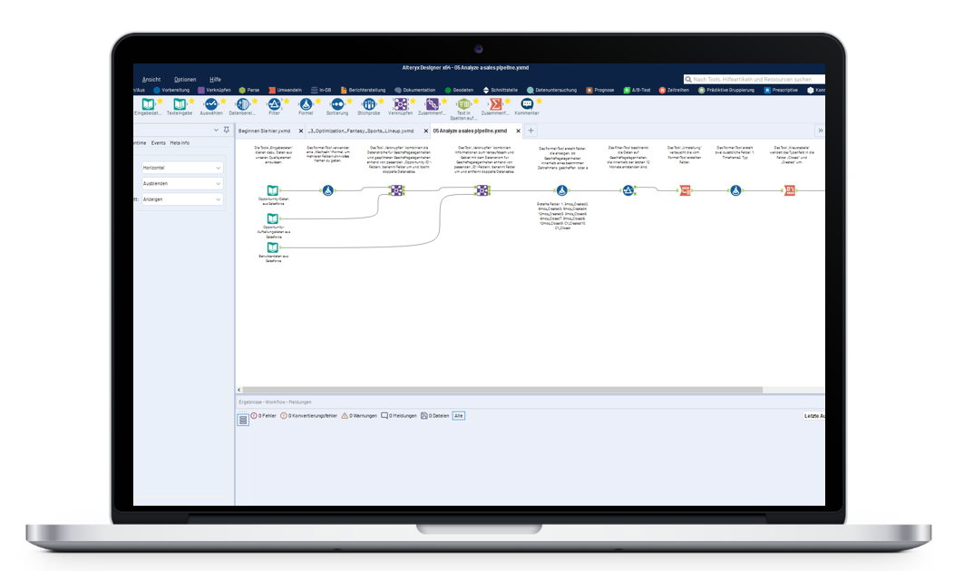Switch to the Beginnen Sie hier.yxmd tab

coord(264,131)
